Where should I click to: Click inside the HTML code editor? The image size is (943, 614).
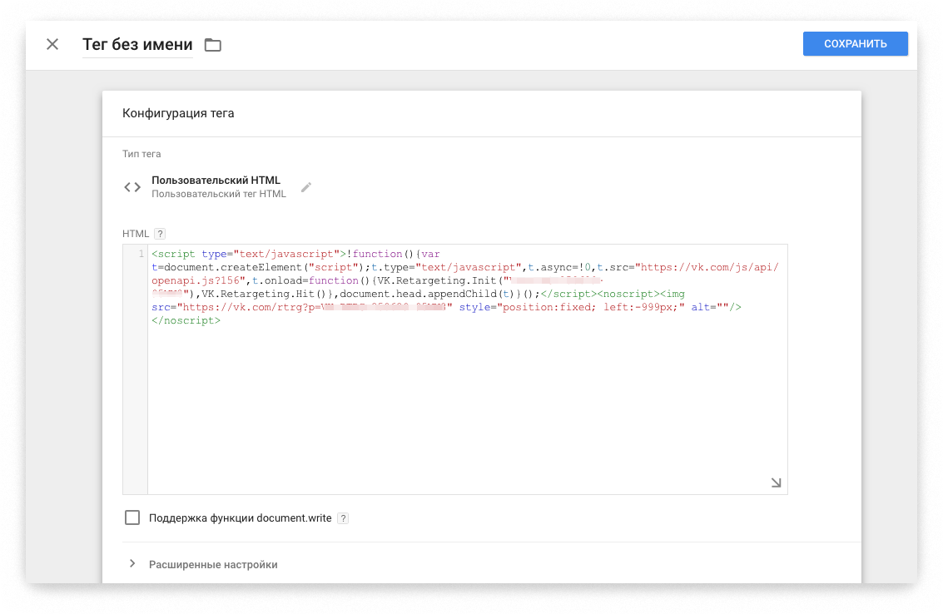[467, 369]
